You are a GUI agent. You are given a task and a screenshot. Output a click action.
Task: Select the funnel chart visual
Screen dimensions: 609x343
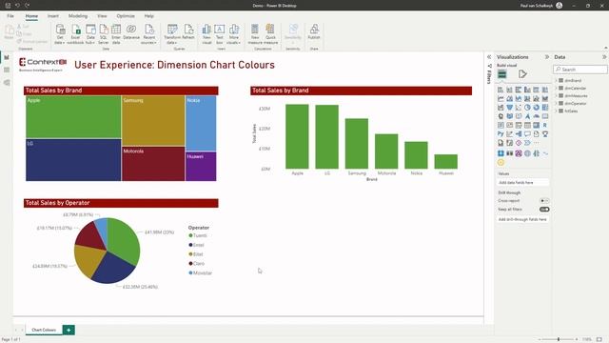pyautogui.click(x=510, y=108)
